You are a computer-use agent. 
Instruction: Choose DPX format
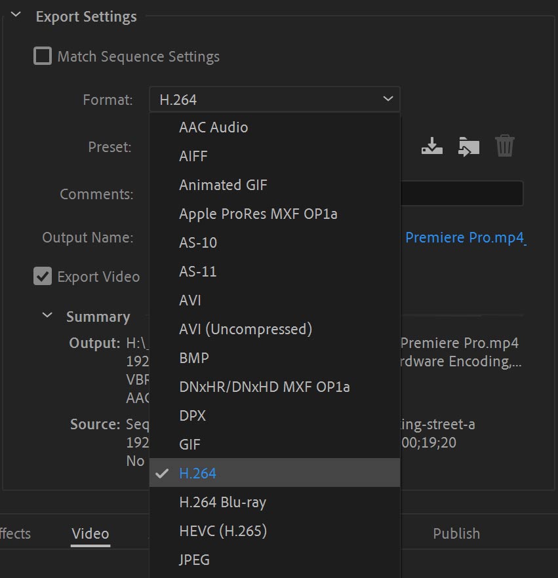[274, 415]
